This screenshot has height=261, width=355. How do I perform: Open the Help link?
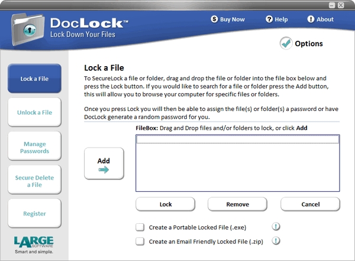[x=281, y=19]
